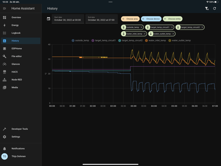Click the Energy lightning bolt icon

(x=4, y=25)
